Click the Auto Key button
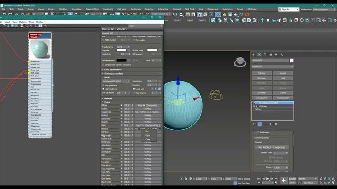The image size is (337, 189). 292,178
